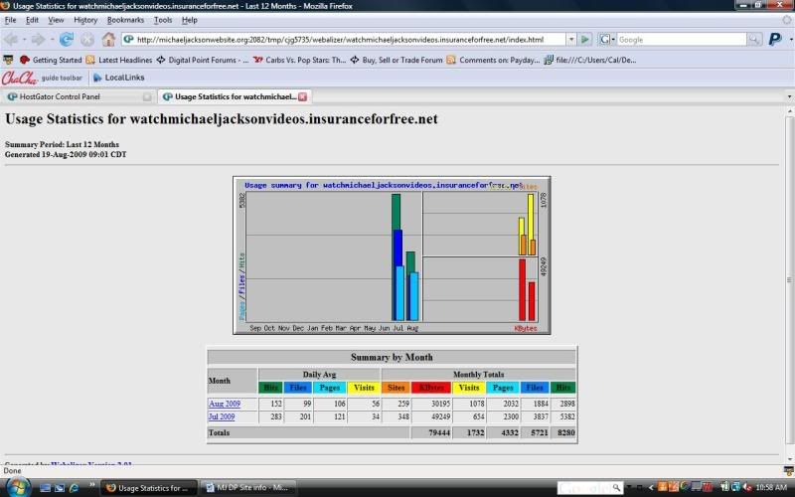This screenshot has width=795, height=497.
Task: Open the search engine selector dropdown
Action: pos(607,39)
